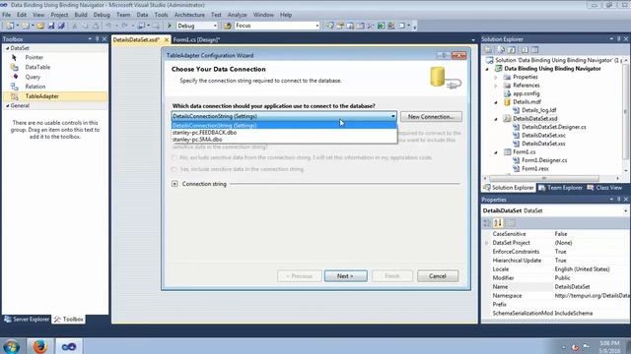
Task: Click the Save toolbar icon
Action: tap(51, 26)
